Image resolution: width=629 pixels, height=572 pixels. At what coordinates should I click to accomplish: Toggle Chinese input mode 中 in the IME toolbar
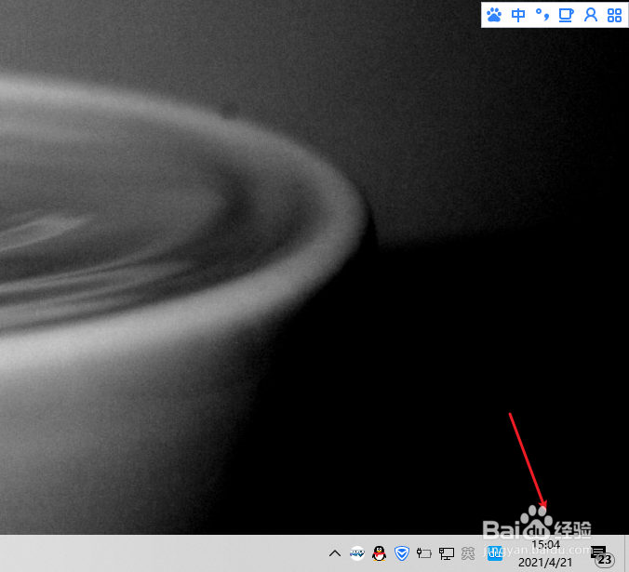click(518, 15)
